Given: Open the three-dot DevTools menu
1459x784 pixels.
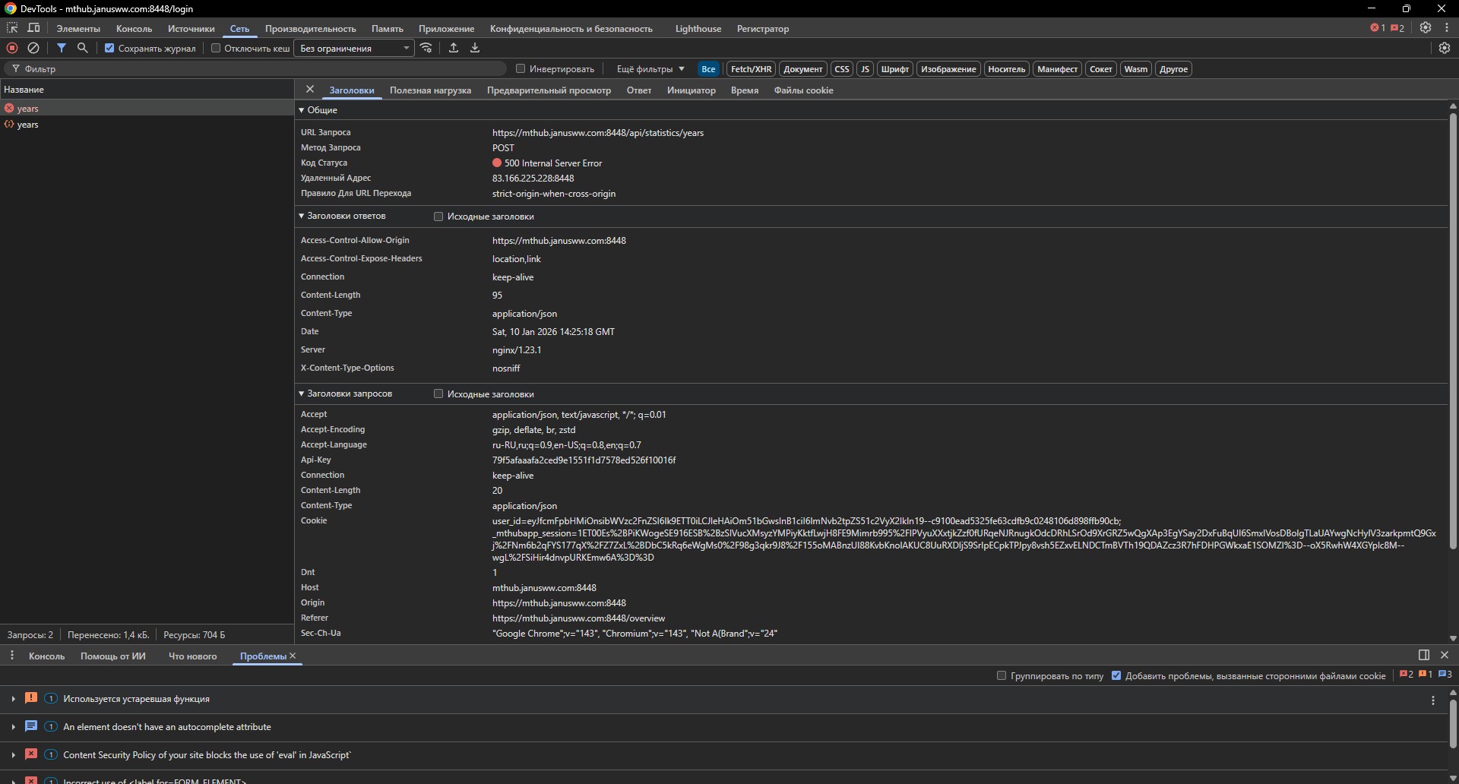Looking at the screenshot, I should [x=1446, y=27].
